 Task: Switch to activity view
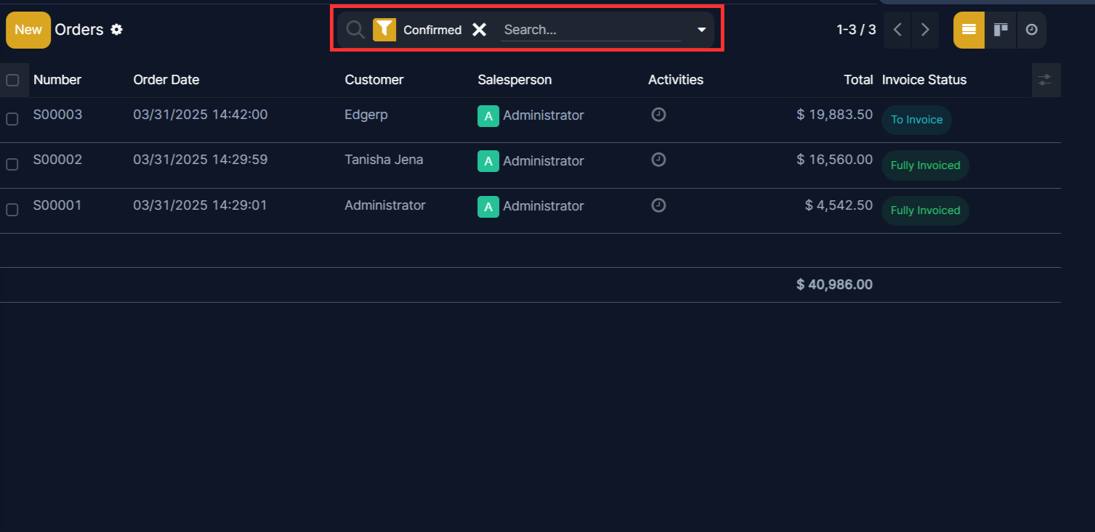[x=1031, y=30]
